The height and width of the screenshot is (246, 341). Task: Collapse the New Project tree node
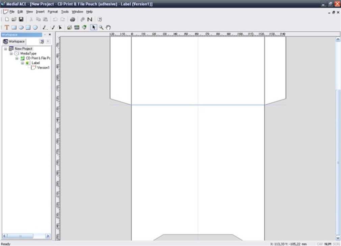6,49
